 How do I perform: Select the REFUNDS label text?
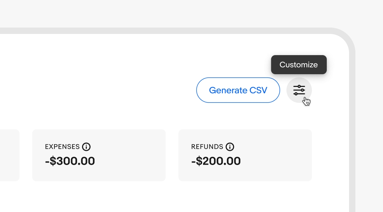pos(207,147)
